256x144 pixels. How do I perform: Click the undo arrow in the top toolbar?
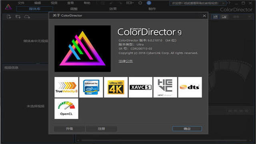[x=111, y=3]
